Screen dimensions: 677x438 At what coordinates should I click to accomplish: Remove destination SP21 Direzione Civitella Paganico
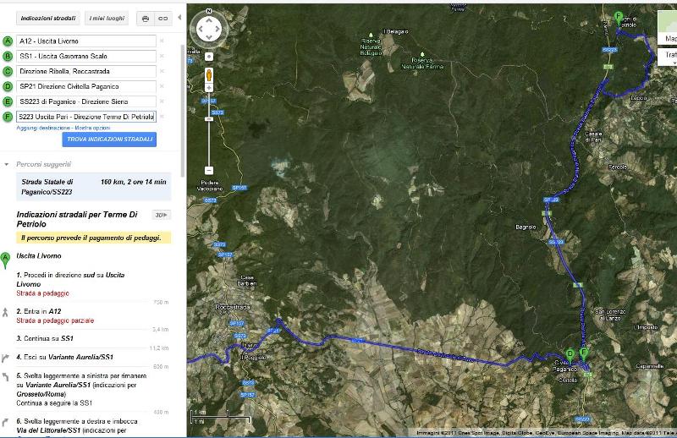[x=162, y=86]
